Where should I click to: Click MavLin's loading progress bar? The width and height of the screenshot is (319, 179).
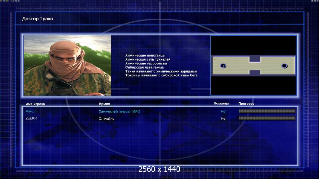(x=267, y=111)
